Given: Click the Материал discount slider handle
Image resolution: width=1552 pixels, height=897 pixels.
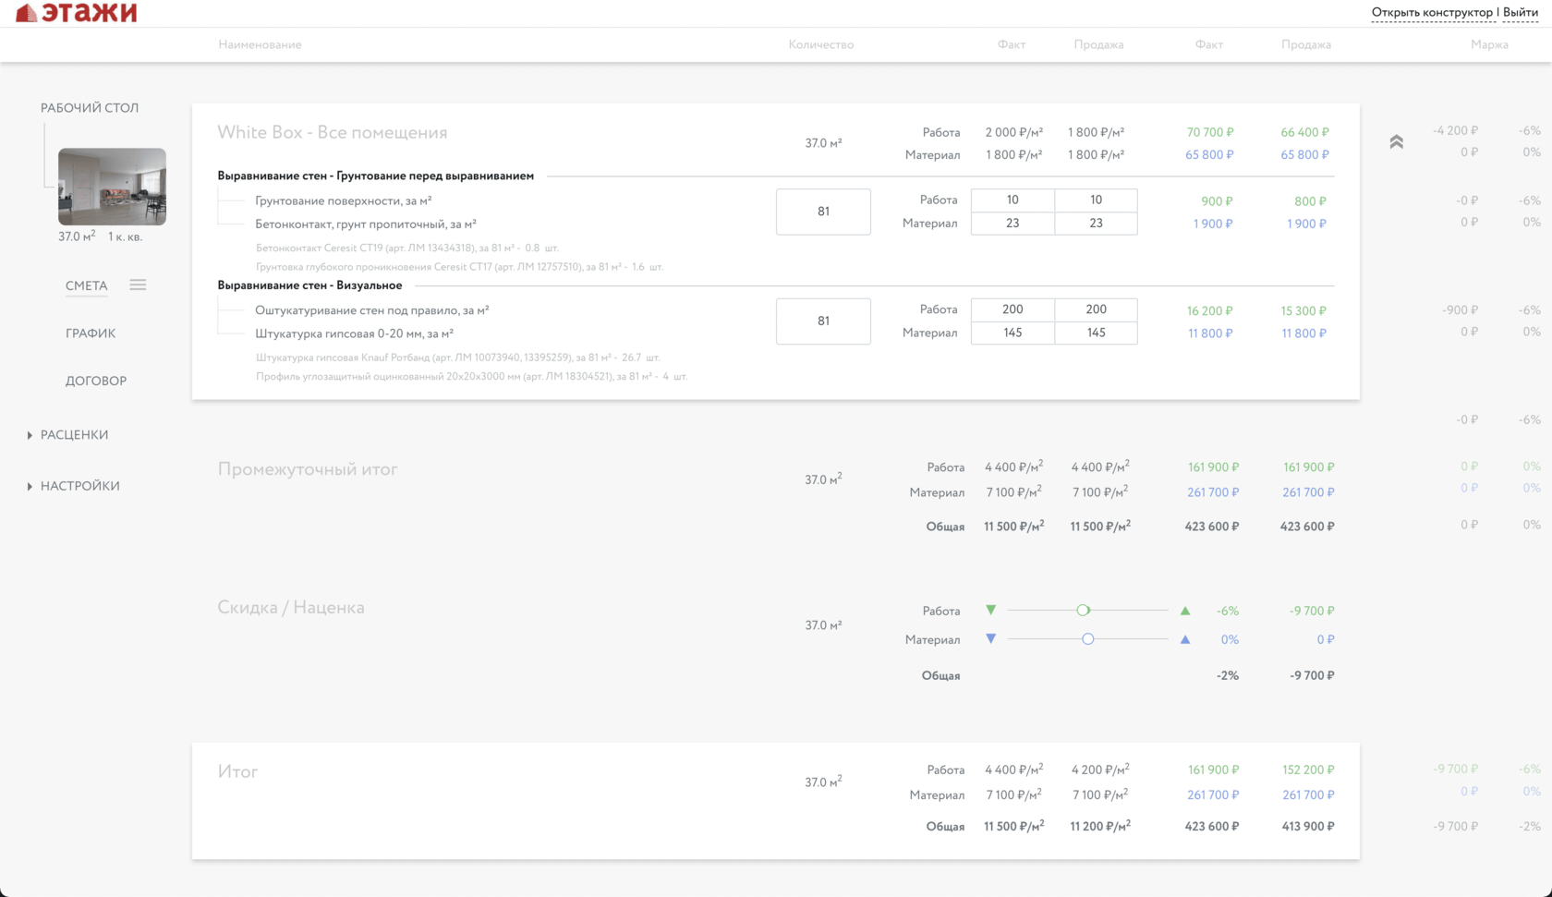Looking at the screenshot, I should click(1088, 639).
